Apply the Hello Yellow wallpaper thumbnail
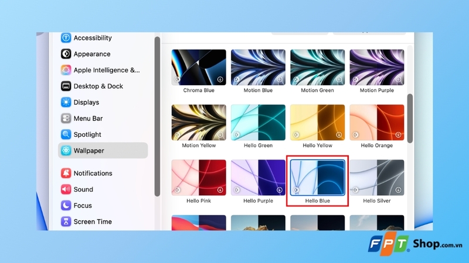This screenshot has height=263, width=469. pos(317,123)
